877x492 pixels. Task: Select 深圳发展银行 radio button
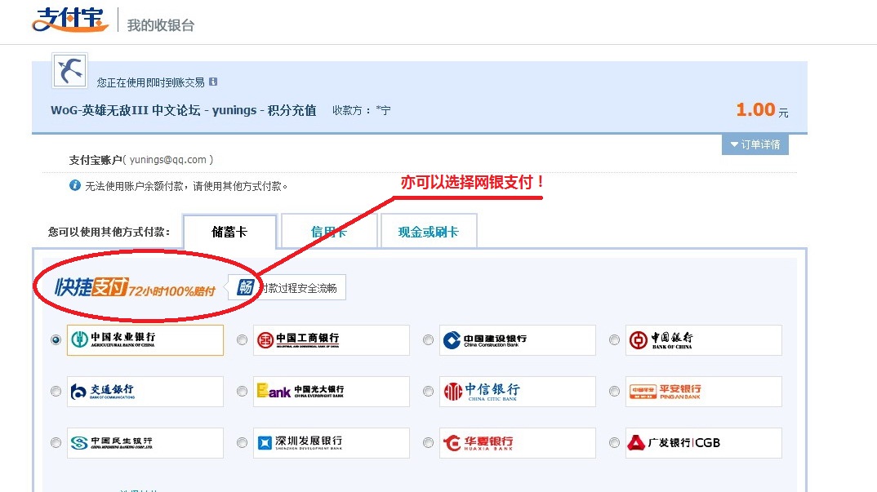click(243, 443)
